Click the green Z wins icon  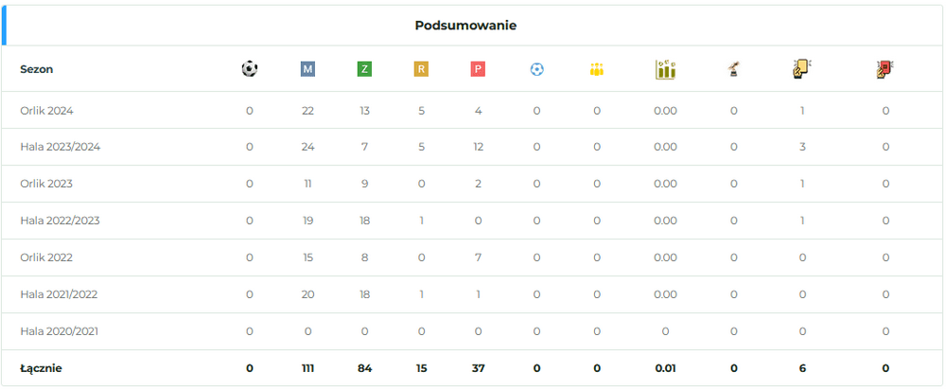pyautogui.click(x=364, y=69)
